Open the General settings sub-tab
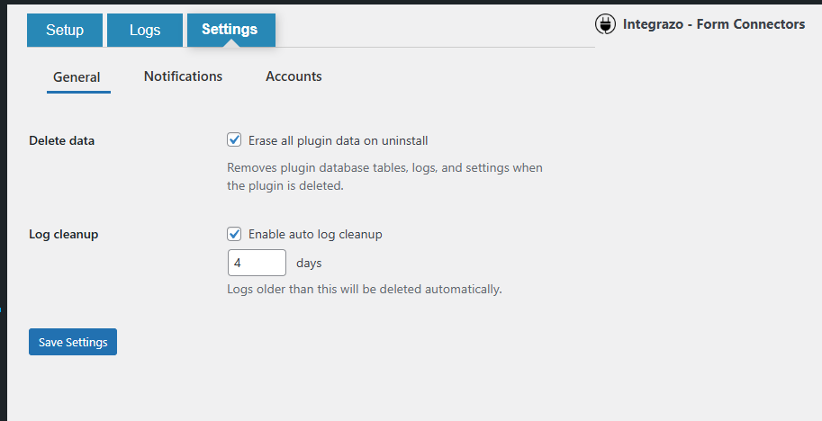 pyautogui.click(x=77, y=77)
